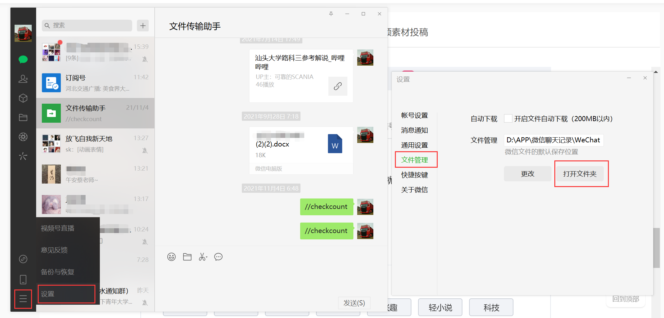Click the send file folder icon
Screen dimensions: 664x318
[187, 257]
